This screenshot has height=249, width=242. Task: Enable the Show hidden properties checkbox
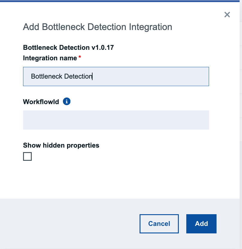coord(28,156)
